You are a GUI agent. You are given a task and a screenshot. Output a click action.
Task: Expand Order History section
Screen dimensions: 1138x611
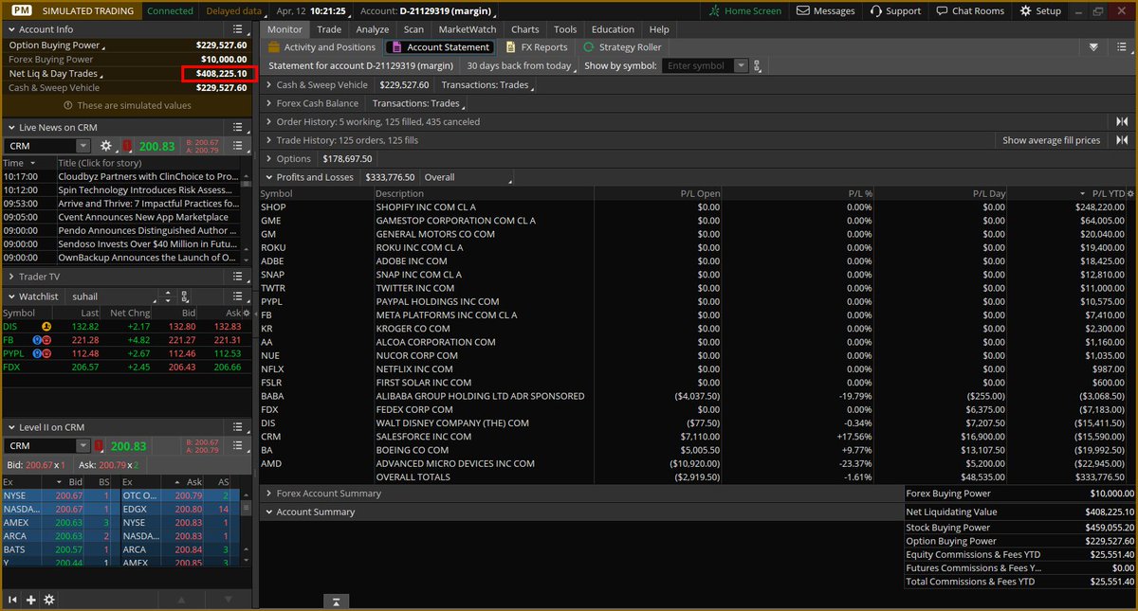point(269,122)
